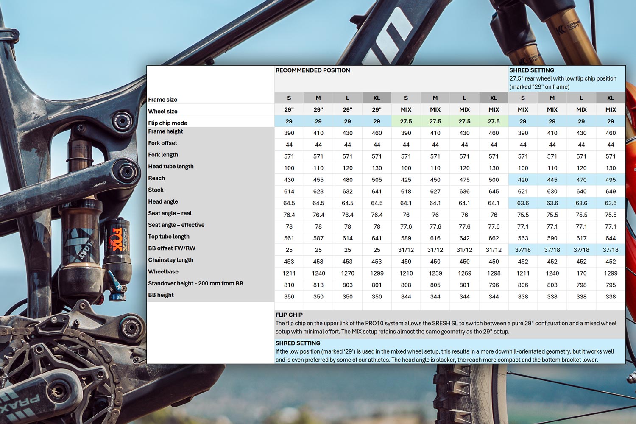Select Wheelbase value 1210
636x424 pixels.
pos(406,273)
